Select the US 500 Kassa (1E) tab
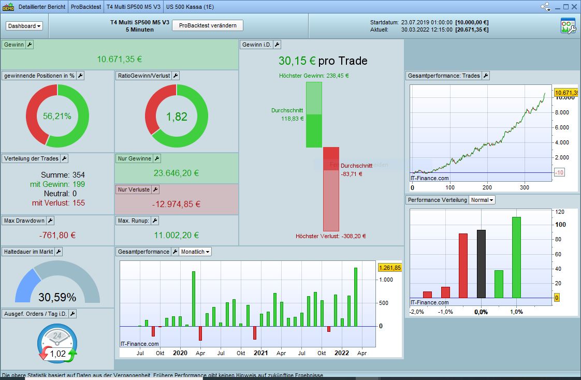This screenshot has width=581, height=380. (x=190, y=7)
